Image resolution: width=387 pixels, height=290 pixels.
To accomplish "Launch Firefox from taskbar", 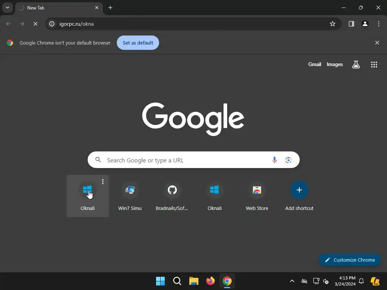I will (211, 281).
